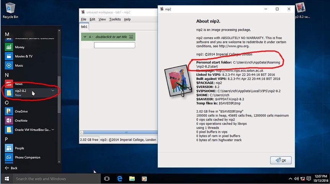The width and height of the screenshot is (330, 184).
Task: Go Back in the Start menu
Action: tap(11, 168)
